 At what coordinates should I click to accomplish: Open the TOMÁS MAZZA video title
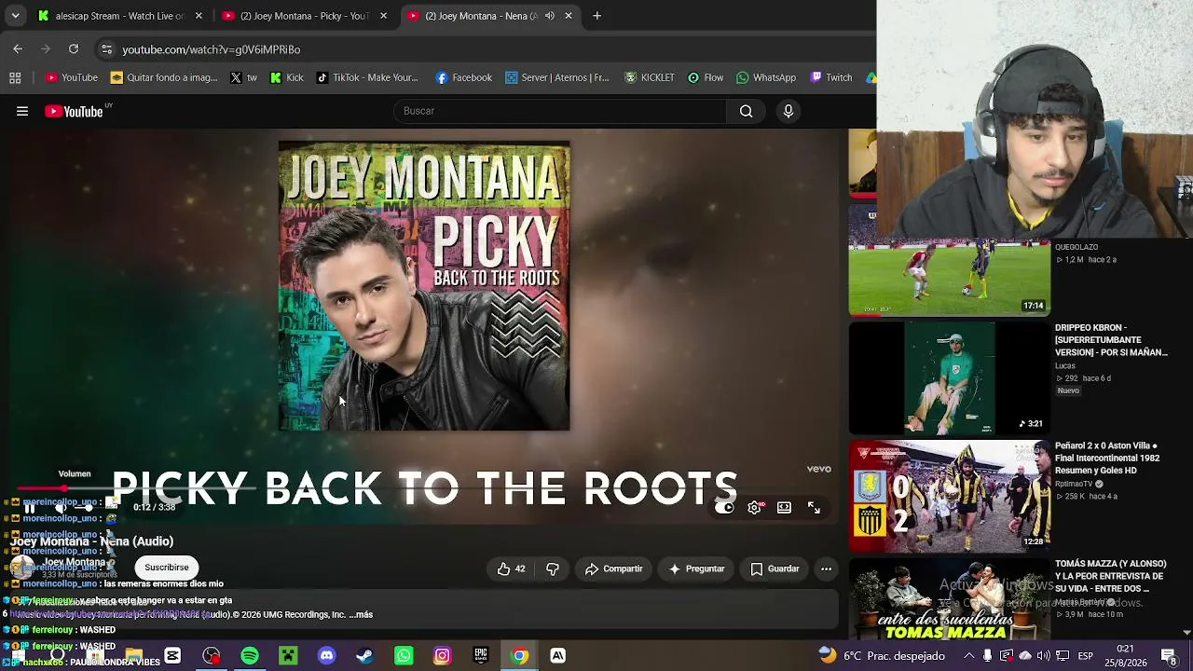pos(1111,576)
